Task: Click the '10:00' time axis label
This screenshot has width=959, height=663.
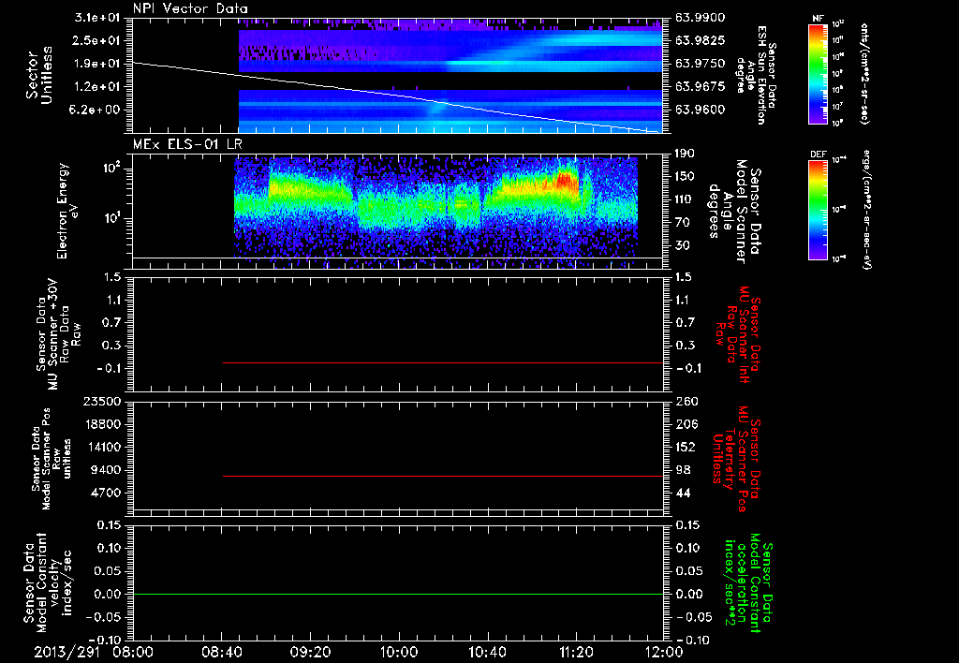Action: [x=399, y=652]
